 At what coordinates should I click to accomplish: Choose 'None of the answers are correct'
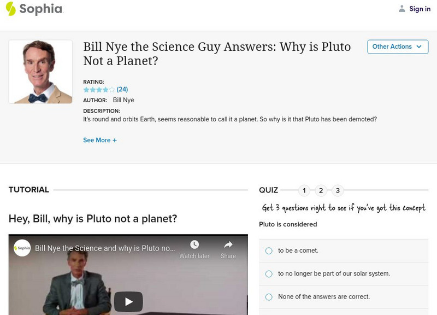click(x=269, y=297)
